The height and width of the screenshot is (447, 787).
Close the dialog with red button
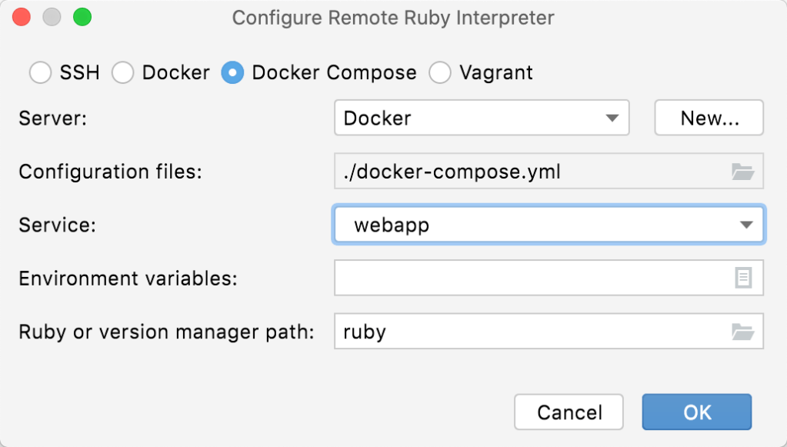pos(22,16)
